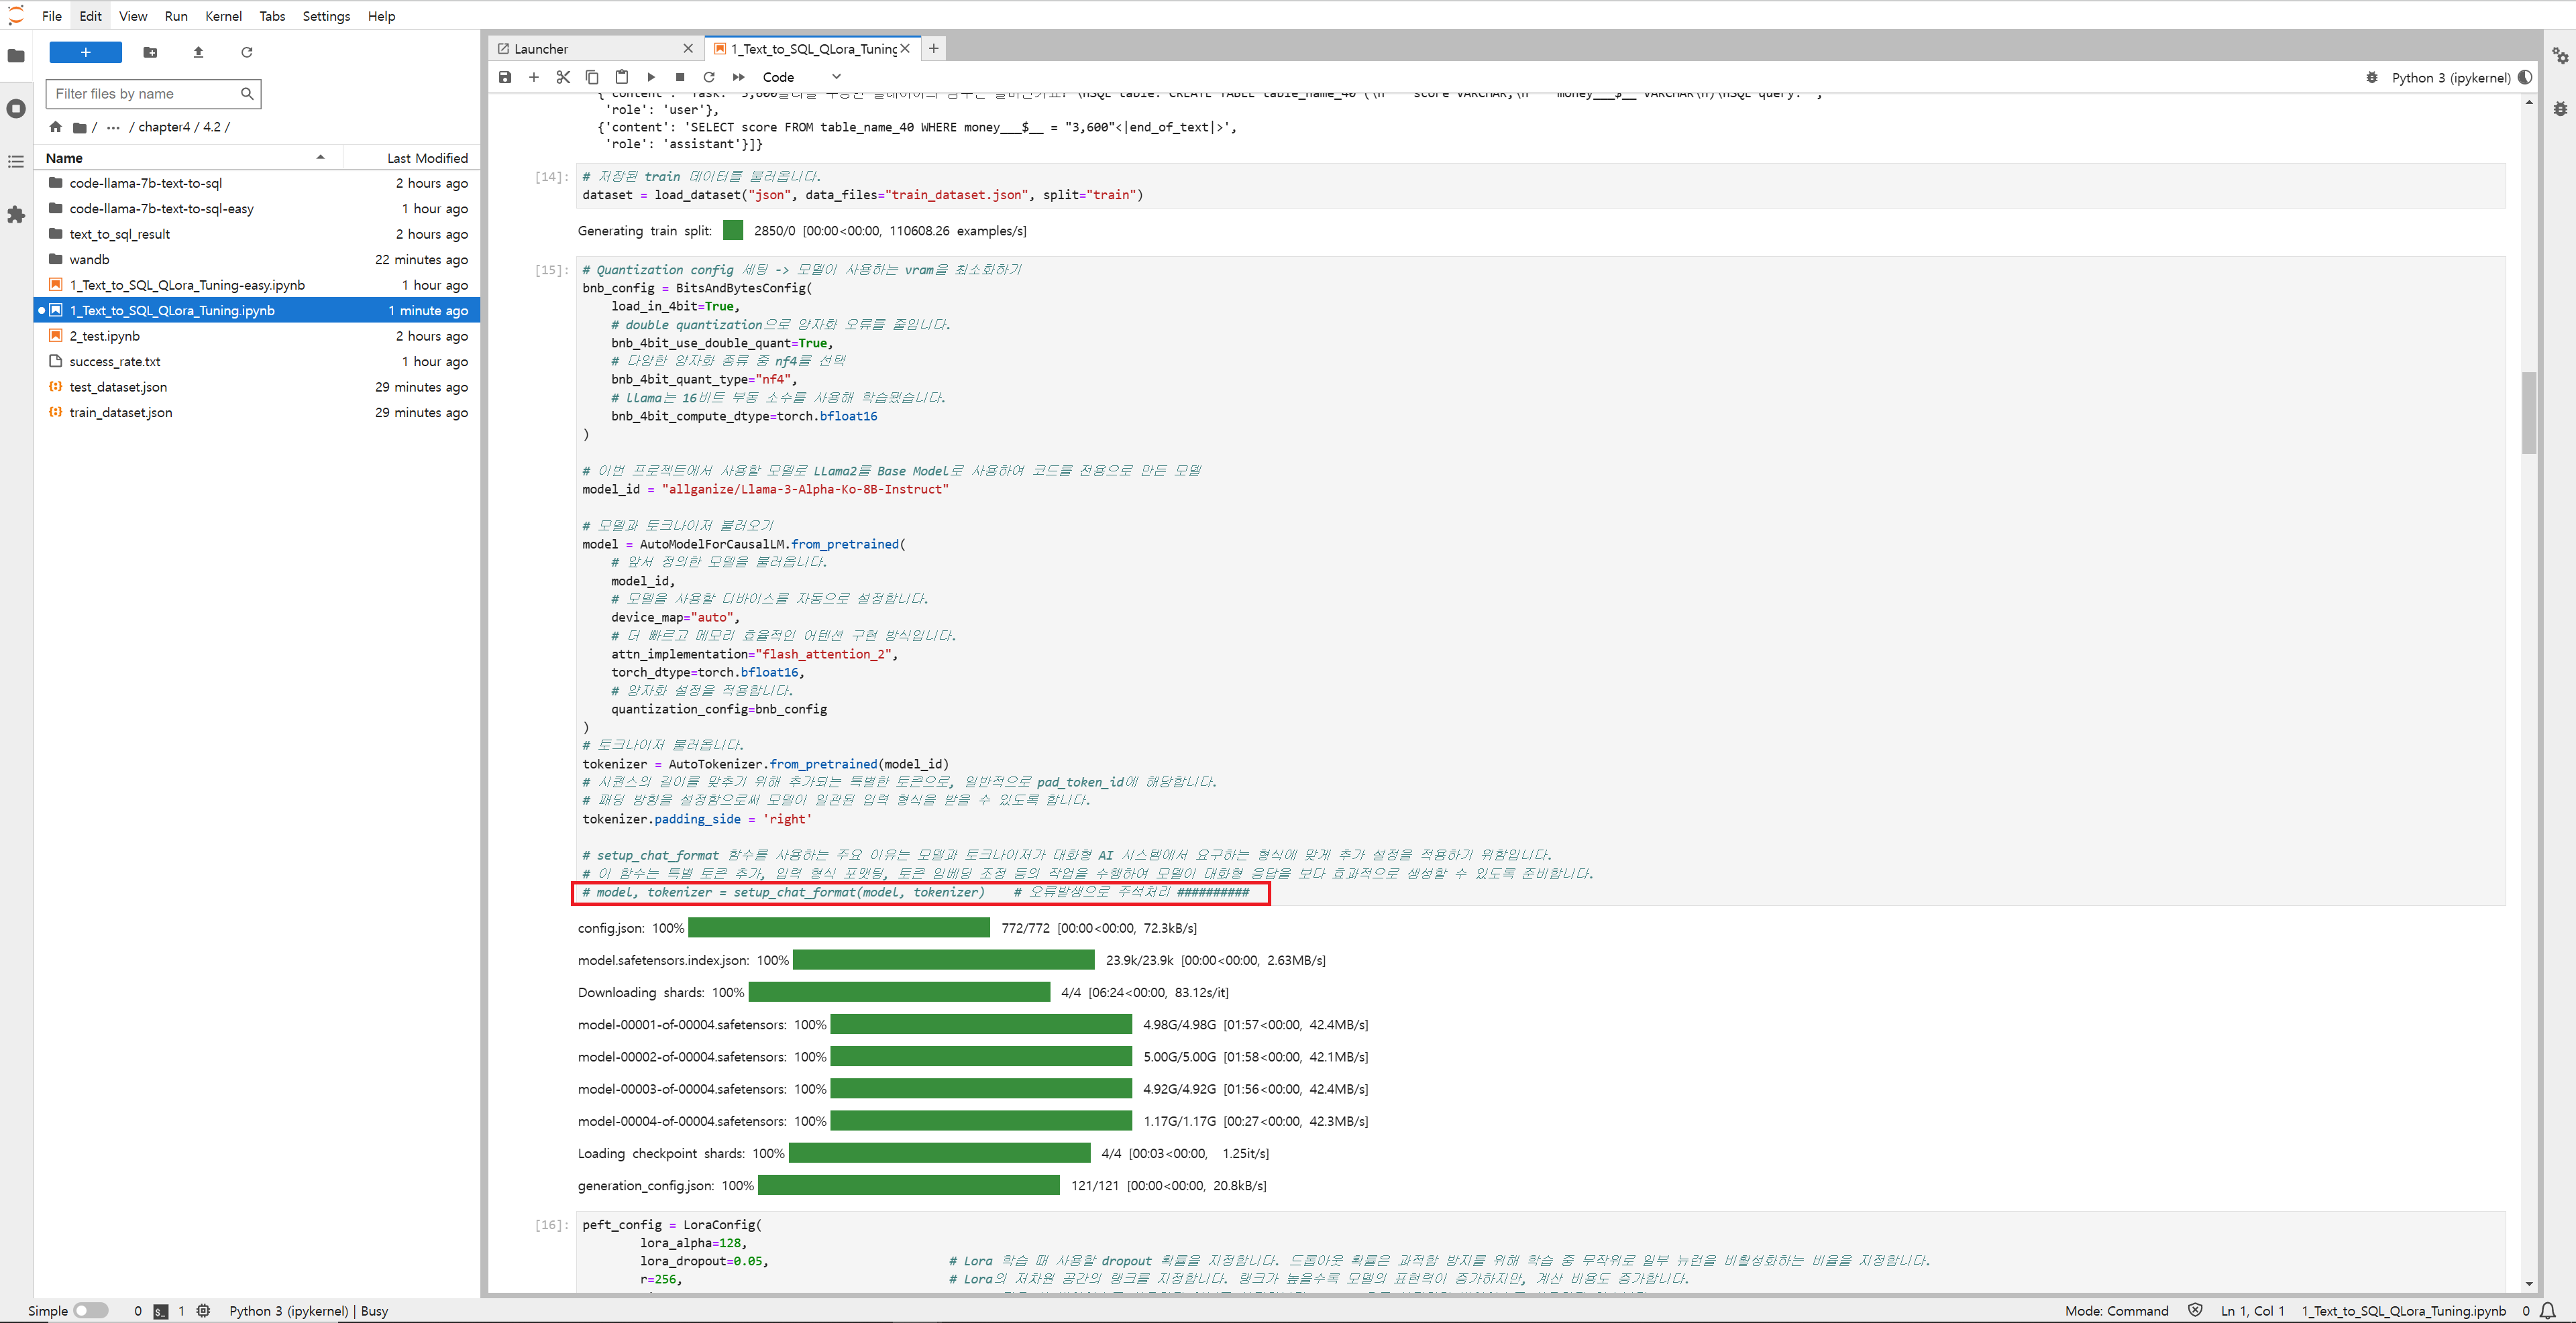Click the upload files icon
The image size is (2576, 1323).
(198, 52)
